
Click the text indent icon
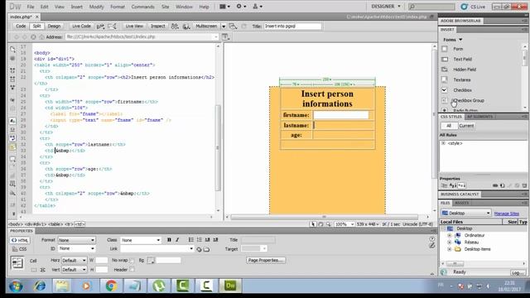coord(215,240)
